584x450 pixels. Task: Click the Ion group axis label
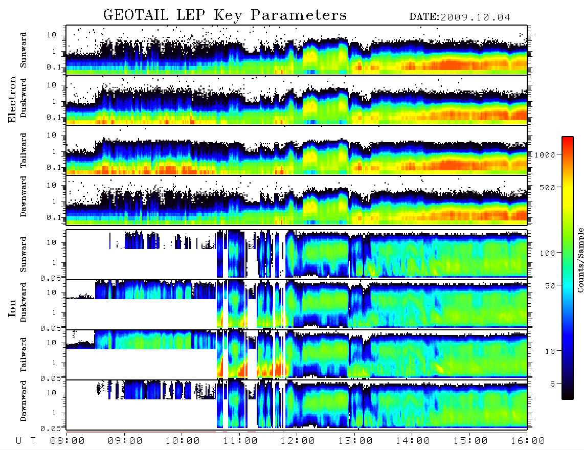[x=12, y=308]
